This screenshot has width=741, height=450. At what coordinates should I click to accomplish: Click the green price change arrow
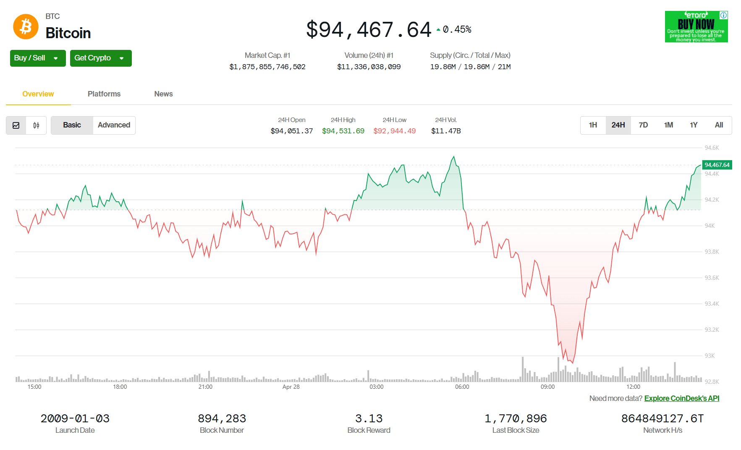click(438, 30)
